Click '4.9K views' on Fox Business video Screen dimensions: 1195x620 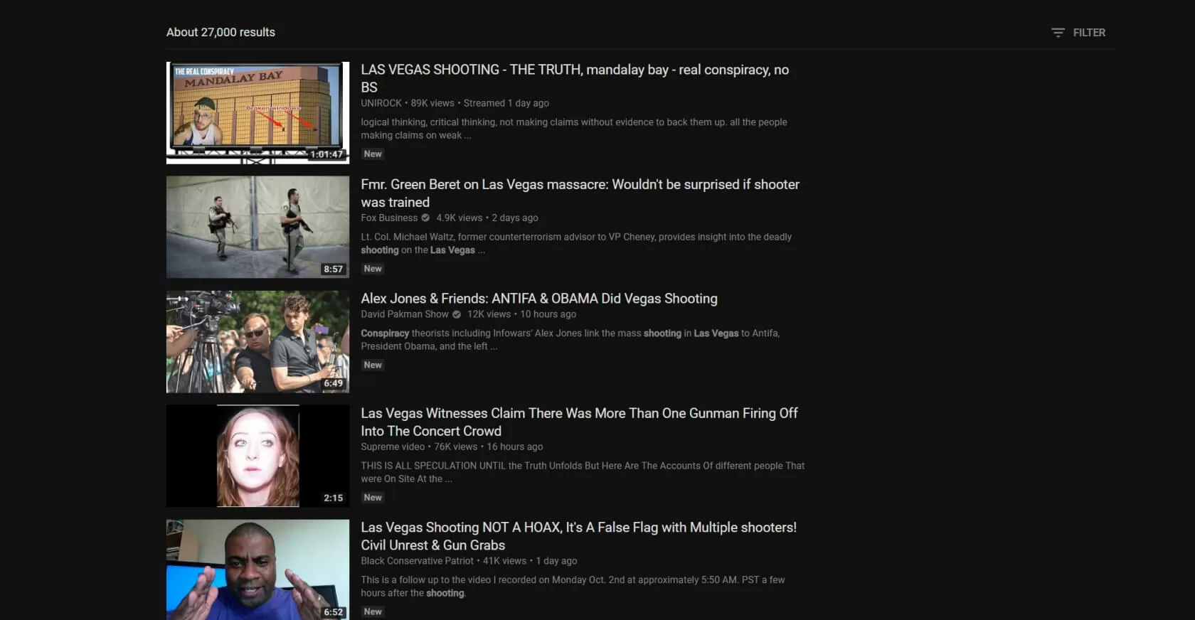tap(460, 218)
